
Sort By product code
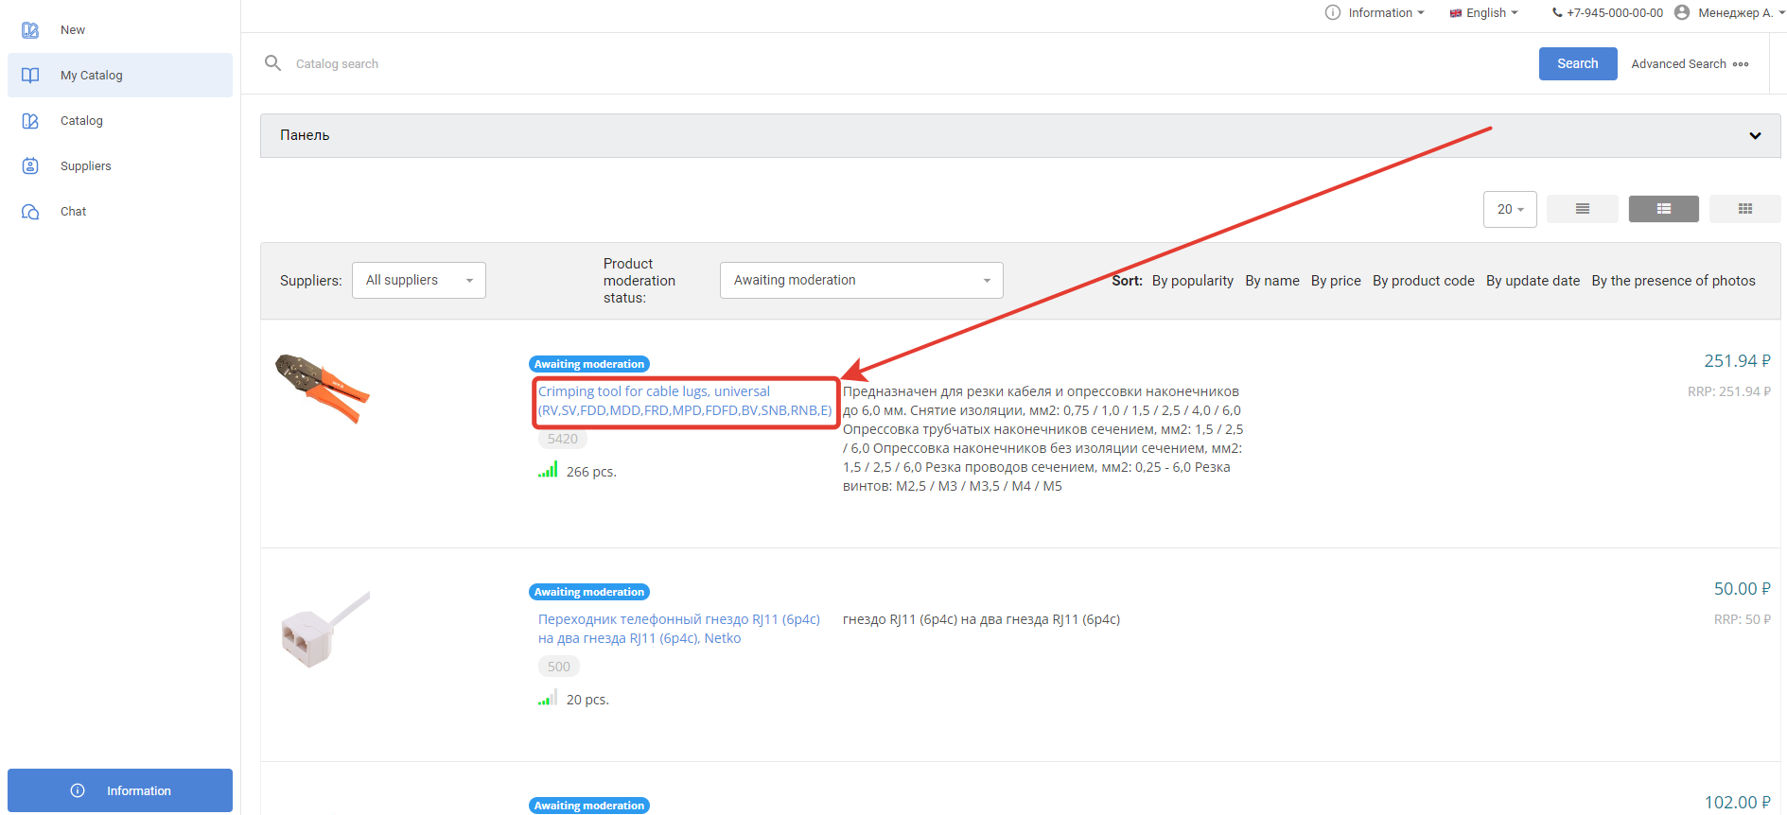(x=1424, y=281)
